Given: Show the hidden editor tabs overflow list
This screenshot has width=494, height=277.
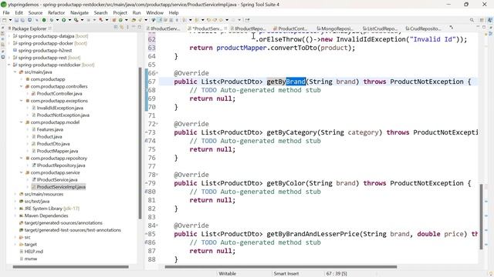Looking at the screenshot, I should (451, 28).
